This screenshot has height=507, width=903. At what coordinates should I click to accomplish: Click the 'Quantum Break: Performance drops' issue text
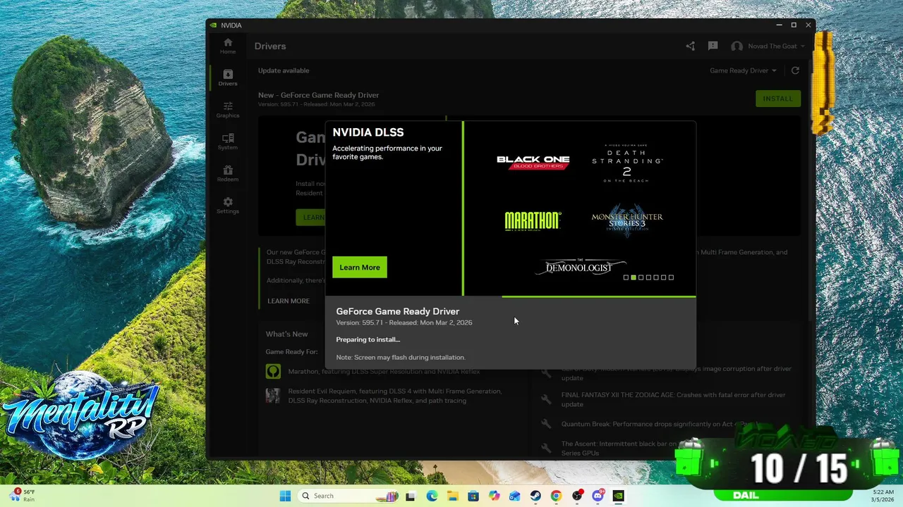click(660, 424)
